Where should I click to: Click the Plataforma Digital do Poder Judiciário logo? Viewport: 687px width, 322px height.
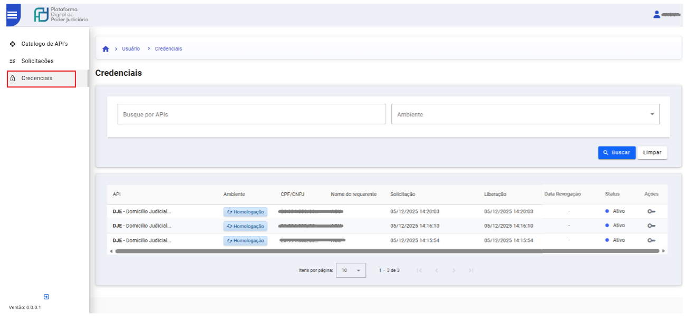(61, 15)
